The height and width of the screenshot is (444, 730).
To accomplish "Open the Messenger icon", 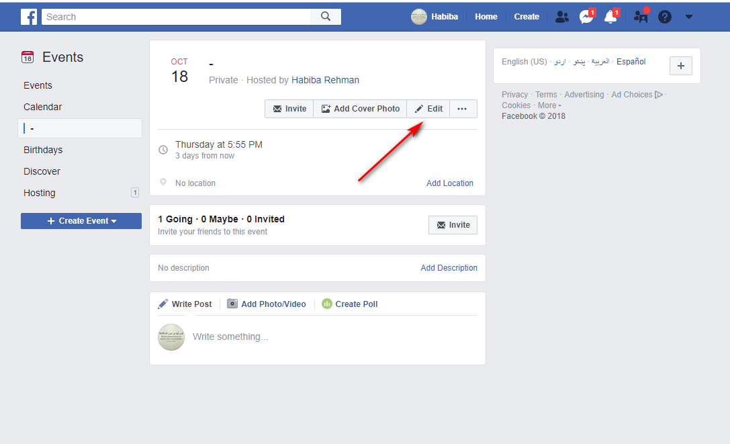I will (586, 17).
